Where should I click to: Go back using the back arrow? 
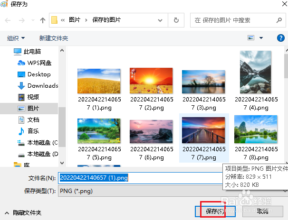8,20
